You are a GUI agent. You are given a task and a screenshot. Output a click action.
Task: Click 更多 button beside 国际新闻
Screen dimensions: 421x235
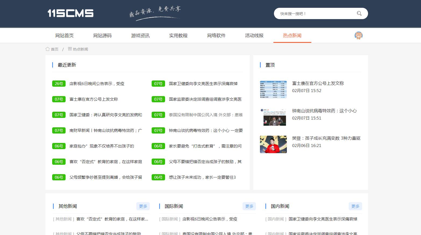pyautogui.click(x=249, y=206)
